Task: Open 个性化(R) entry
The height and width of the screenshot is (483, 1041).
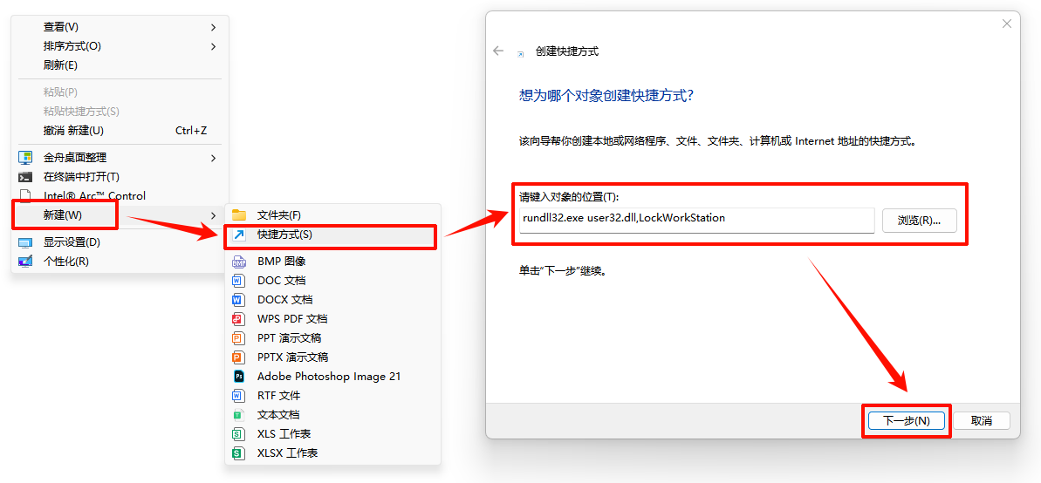Action: (x=120, y=262)
